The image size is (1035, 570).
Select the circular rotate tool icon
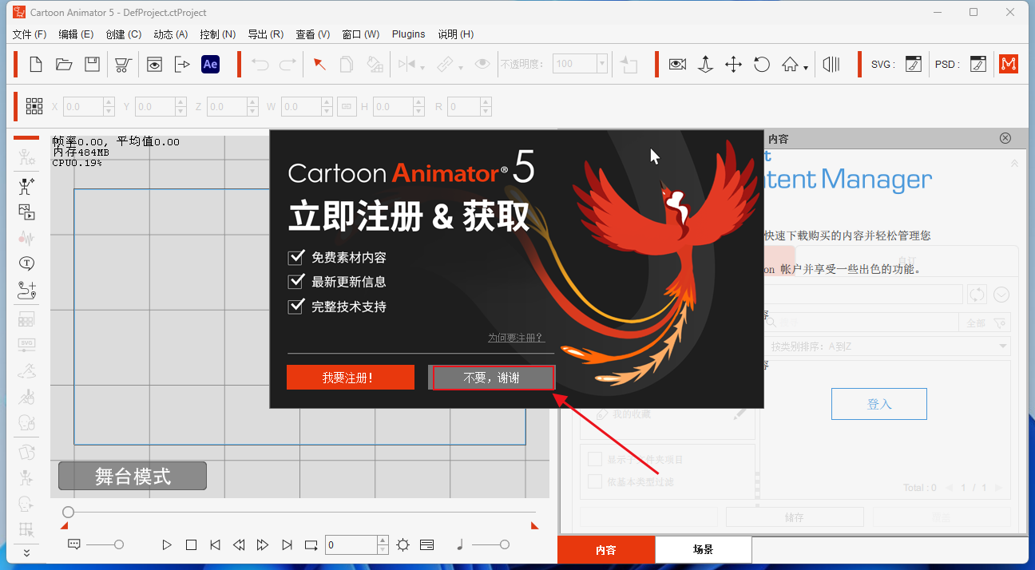point(762,65)
